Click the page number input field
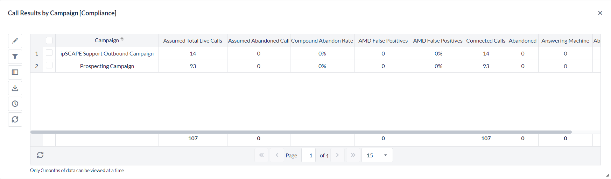The height and width of the screenshot is (179, 611). click(x=309, y=155)
